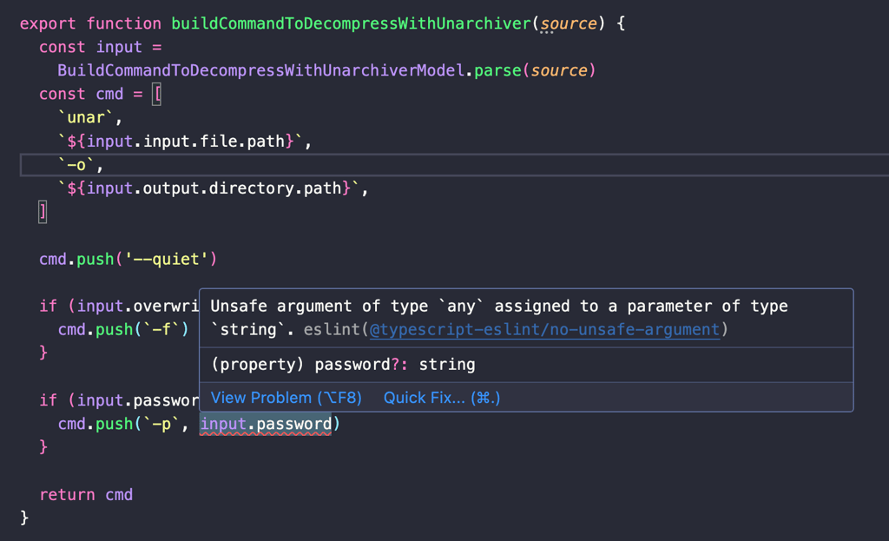
Task: Click the function name buildCommandToDecompressWithUnarchiver
Action: (351, 23)
